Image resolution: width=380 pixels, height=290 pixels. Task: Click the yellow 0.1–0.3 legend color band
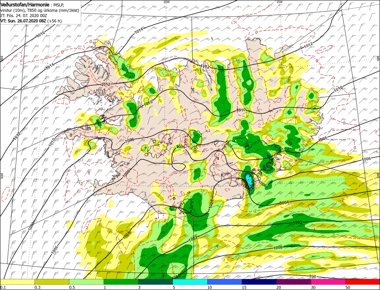[17, 282]
